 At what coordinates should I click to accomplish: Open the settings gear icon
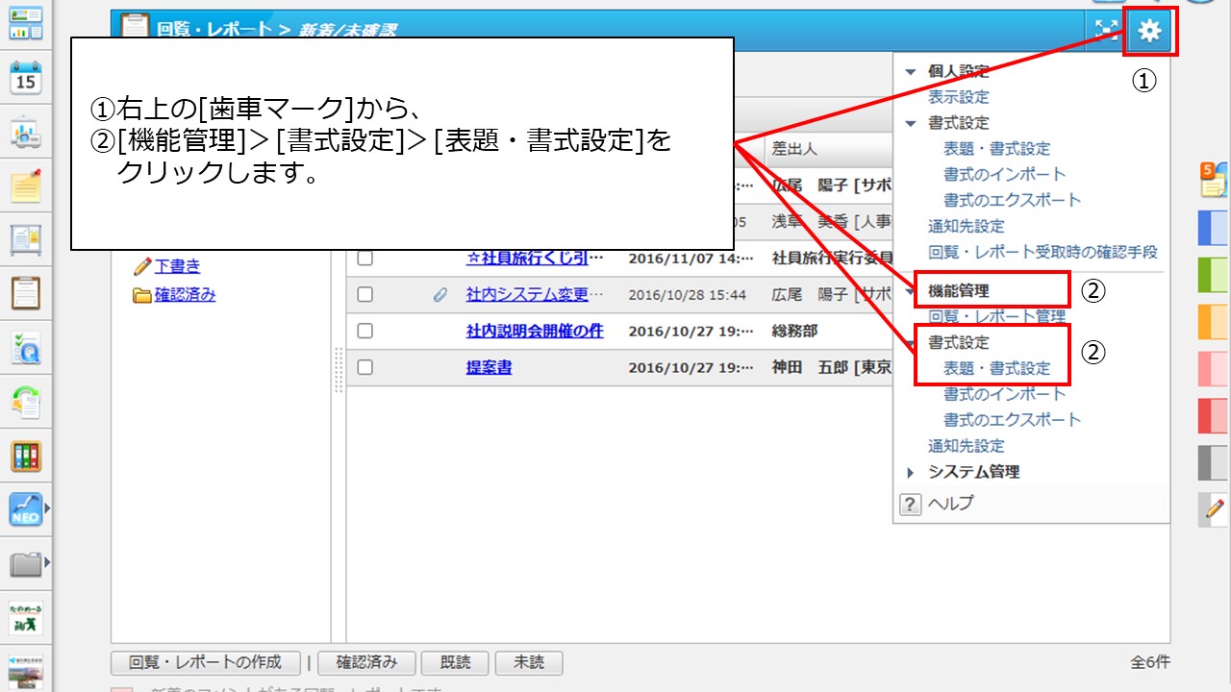click(x=1149, y=32)
